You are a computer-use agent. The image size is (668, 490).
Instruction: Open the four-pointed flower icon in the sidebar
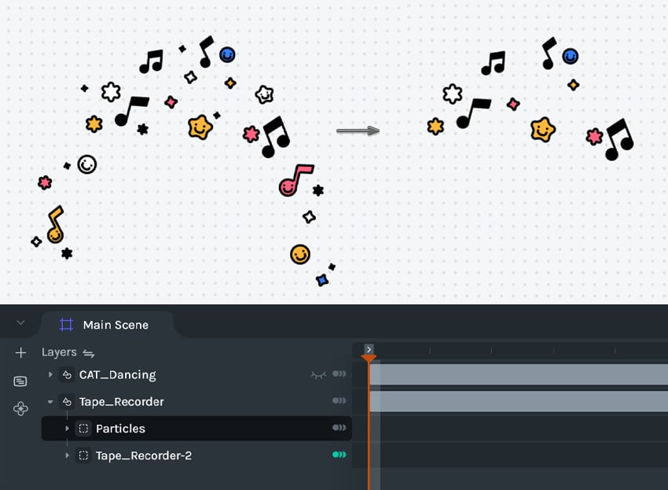pos(20,408)
